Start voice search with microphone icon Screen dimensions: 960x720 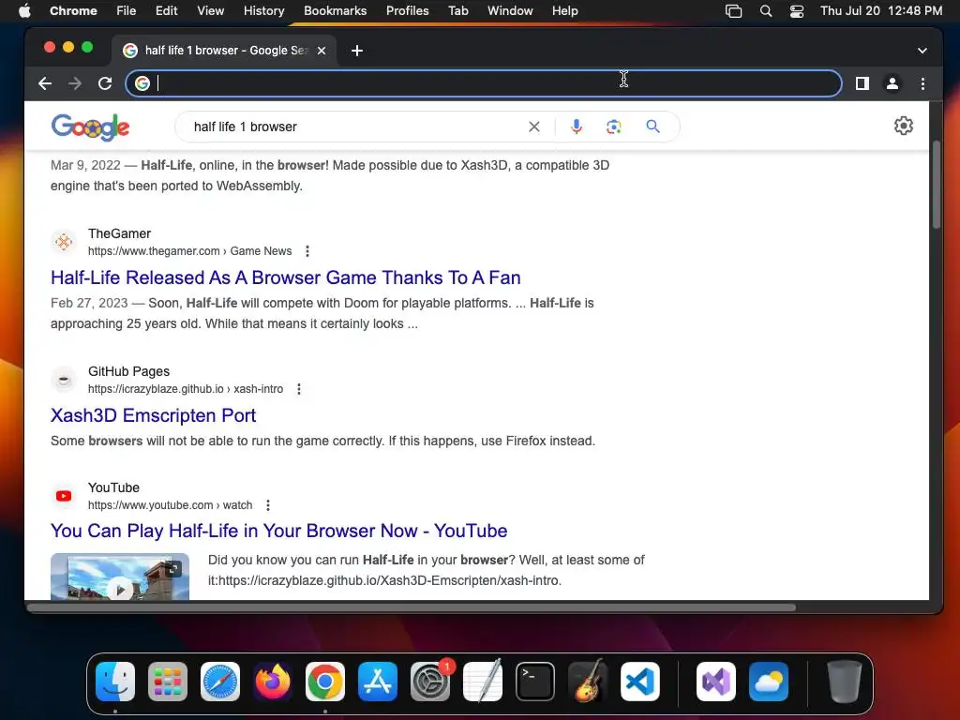click(577, 127)
